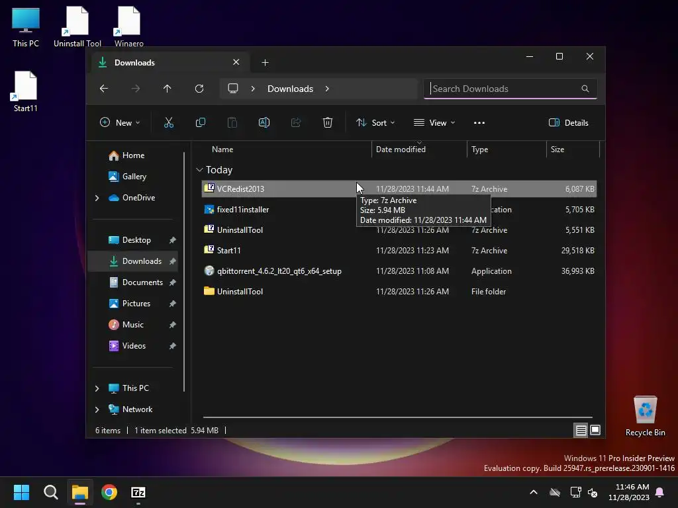Switch to details list view button
The image size is (678, 508).
pyautogui.click(x=581, y=430)
